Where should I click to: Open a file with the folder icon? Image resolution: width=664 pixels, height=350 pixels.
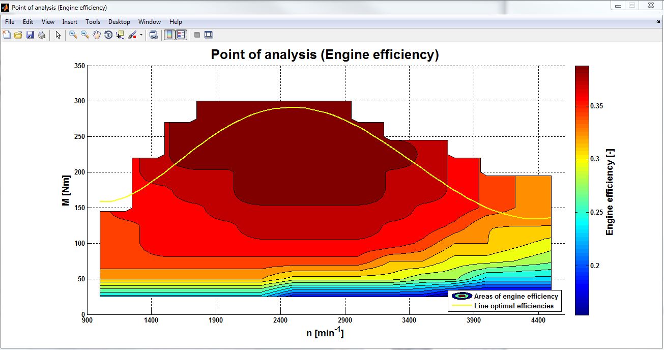18,35
